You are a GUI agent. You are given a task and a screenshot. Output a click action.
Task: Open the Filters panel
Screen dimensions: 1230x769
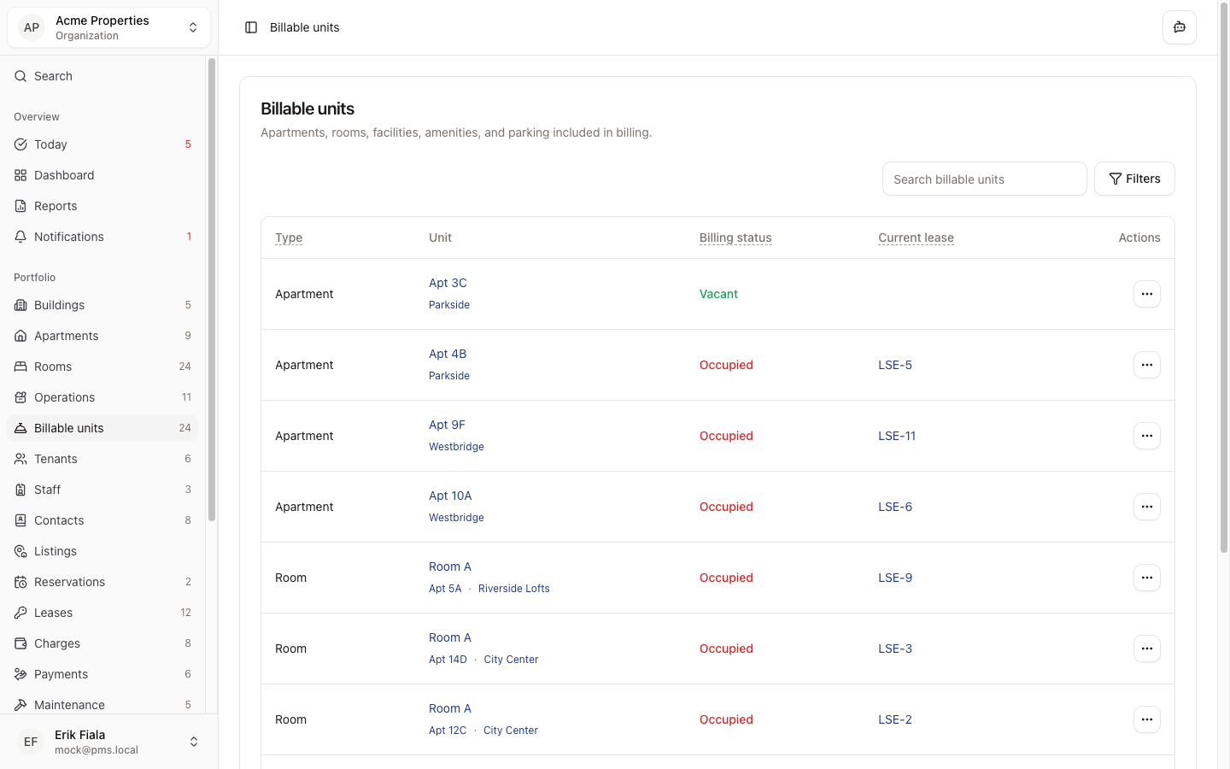coord(1134,179)
